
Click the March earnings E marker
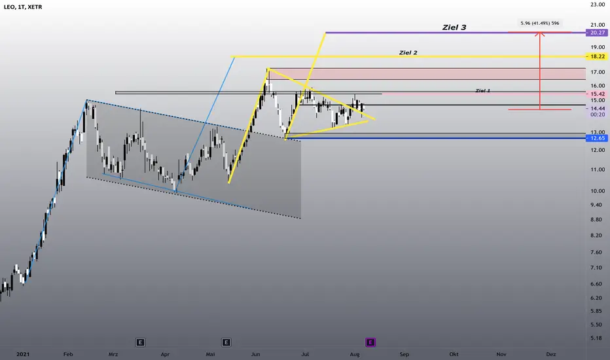(x=140, y=342)
